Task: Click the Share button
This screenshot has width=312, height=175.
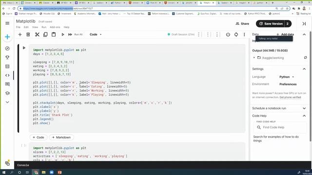Action: tap(242, 24)
